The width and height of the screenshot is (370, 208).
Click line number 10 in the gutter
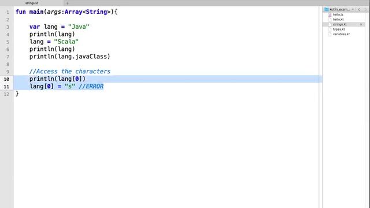coord(6,79)
